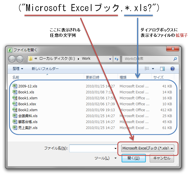Open recent locations dropdown beside navigation arrows
The image size is (190, 174).
(25, 59)
